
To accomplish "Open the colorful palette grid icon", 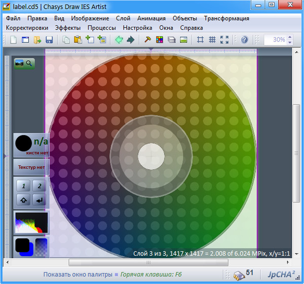I will pyautogui.click(x=160, y=40).
